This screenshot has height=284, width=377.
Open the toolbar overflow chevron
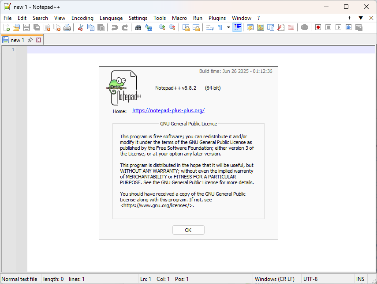tap(361, 18)
